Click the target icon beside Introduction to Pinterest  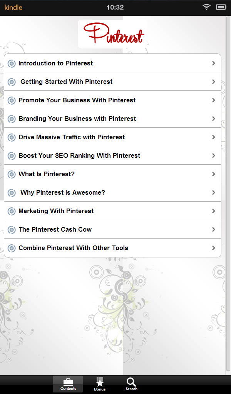[x=12, y=63]
